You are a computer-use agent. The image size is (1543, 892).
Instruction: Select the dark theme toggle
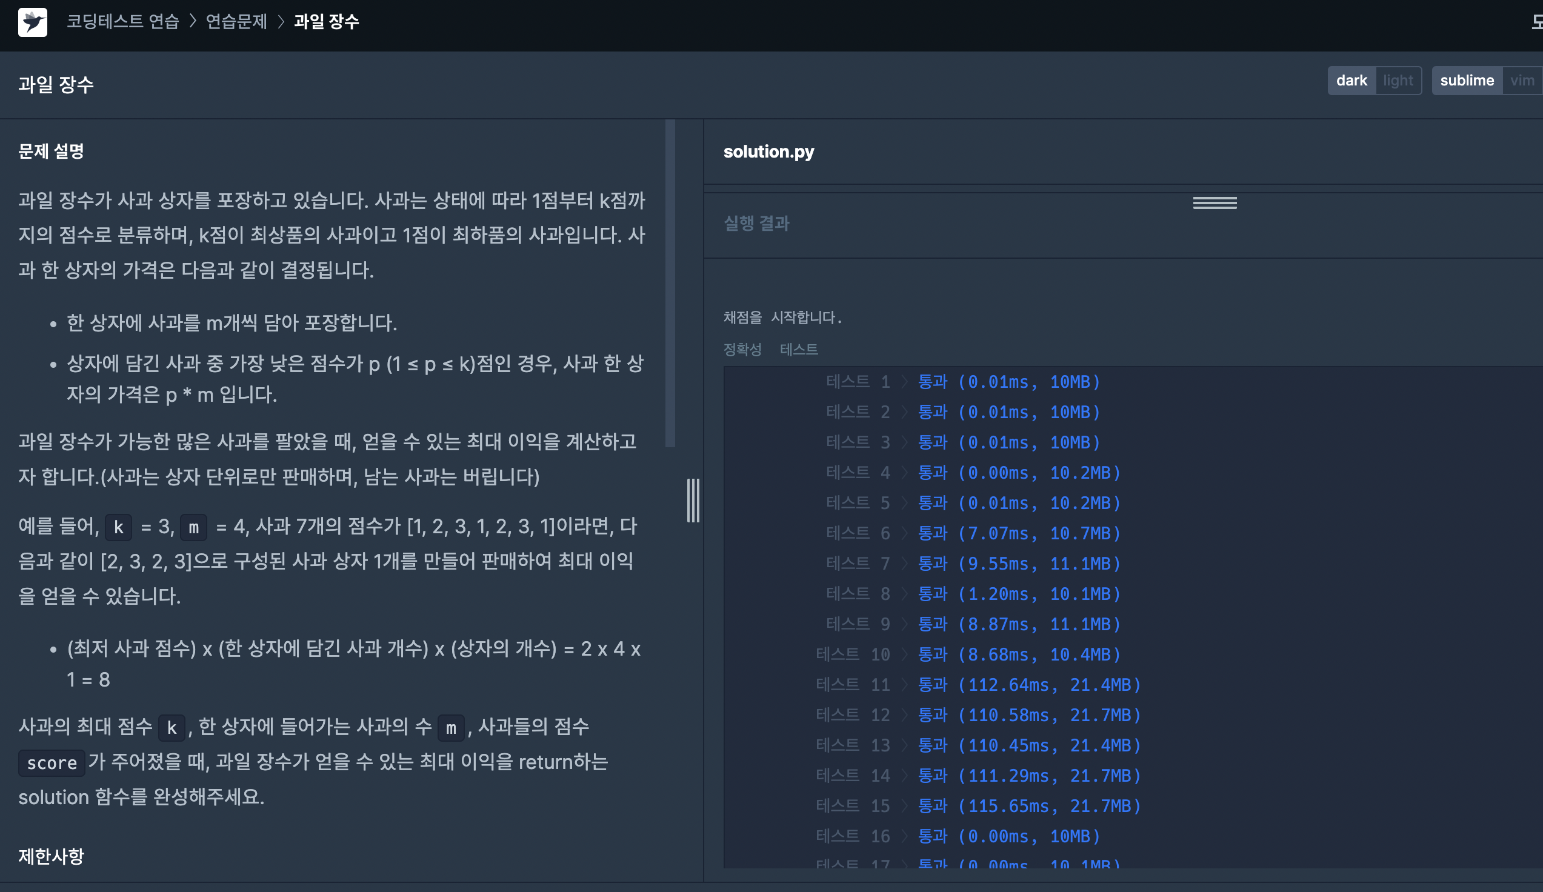(x=1351, y=81)
